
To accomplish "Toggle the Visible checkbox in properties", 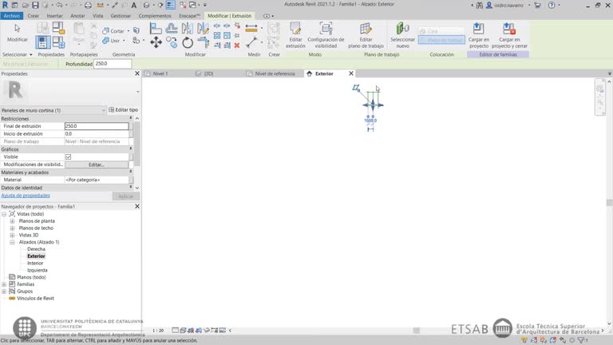I will (68, 157).
